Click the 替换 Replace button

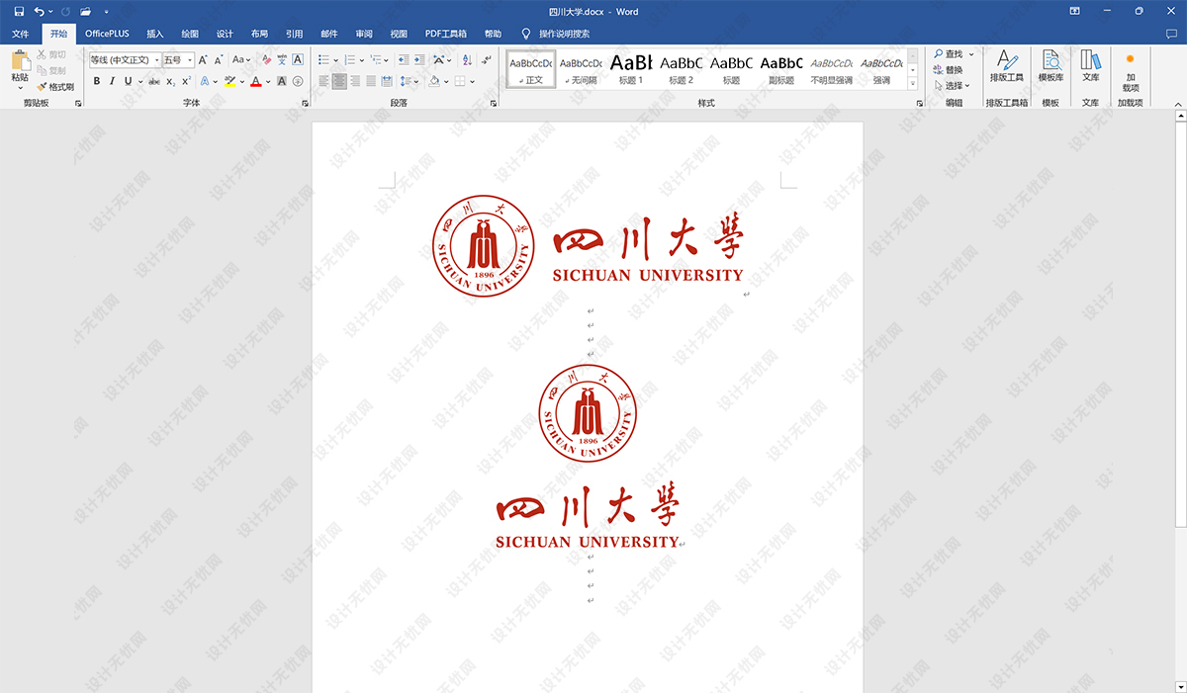point(948,70)
